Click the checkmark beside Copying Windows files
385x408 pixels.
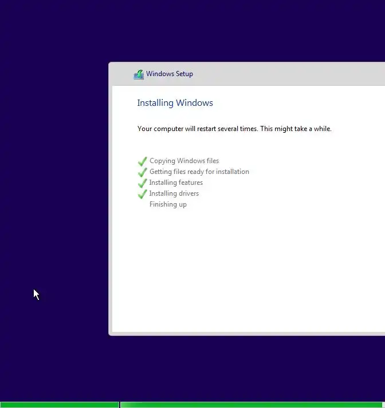coord(143,161)
